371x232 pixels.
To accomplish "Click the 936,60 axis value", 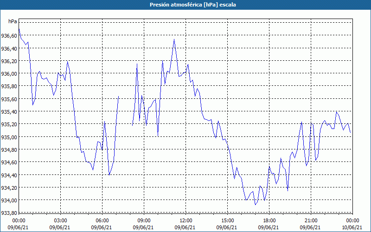I will click(9, 36).
